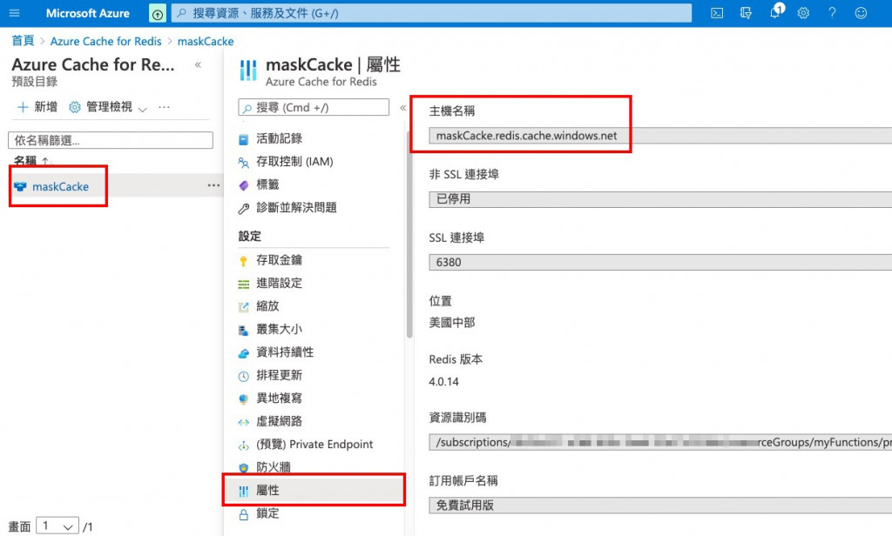This screenshot has width=892, height=536.
Task: Open the feedback smiley icon
Action: [x=861, y=13]
